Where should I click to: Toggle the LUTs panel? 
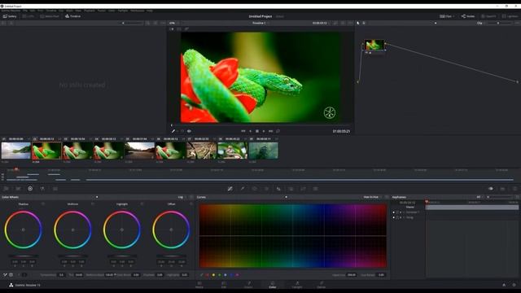pyautogui.click(x=28, y=16)
